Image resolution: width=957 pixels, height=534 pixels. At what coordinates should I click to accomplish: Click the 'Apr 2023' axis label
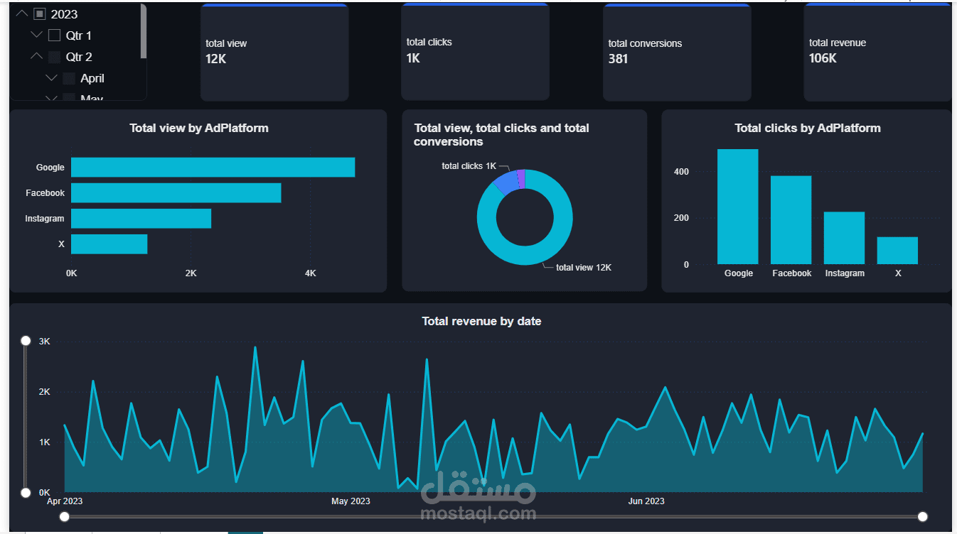pyautogui.click(x=65, y=501)
